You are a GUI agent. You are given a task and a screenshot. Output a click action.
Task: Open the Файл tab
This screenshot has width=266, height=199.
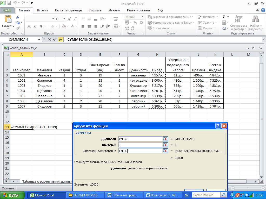[x=7, y=10]
